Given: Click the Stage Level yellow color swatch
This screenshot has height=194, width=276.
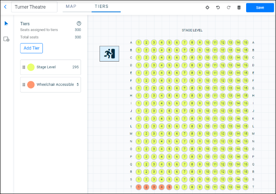Looking at the screenshot, I should tap(31, 67).
